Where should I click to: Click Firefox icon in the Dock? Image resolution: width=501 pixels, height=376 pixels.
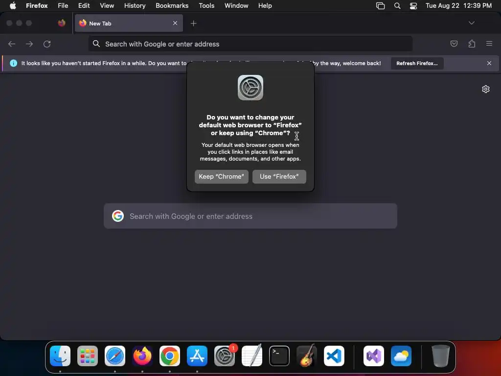coord(142,356)
